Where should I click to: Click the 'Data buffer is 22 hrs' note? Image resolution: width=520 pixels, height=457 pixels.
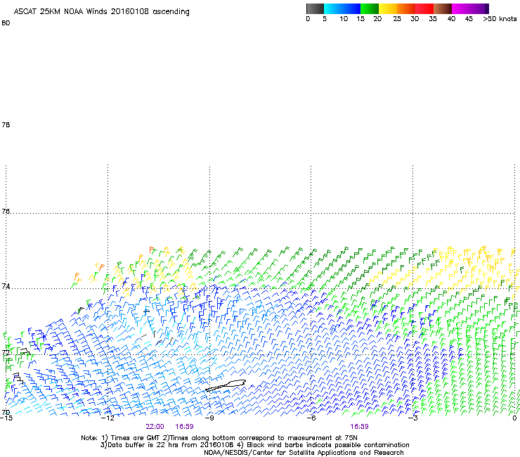(x=168, y=445)
